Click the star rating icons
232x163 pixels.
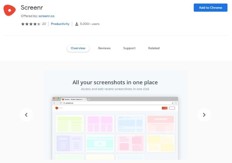[31, 24]
